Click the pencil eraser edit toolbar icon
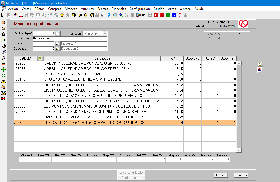The height and width of the screenshot is (182, 280). (15, 15)
